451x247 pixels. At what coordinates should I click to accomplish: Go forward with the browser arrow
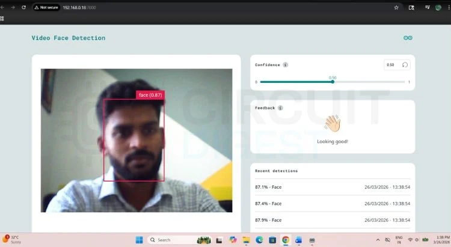(13, 7)
